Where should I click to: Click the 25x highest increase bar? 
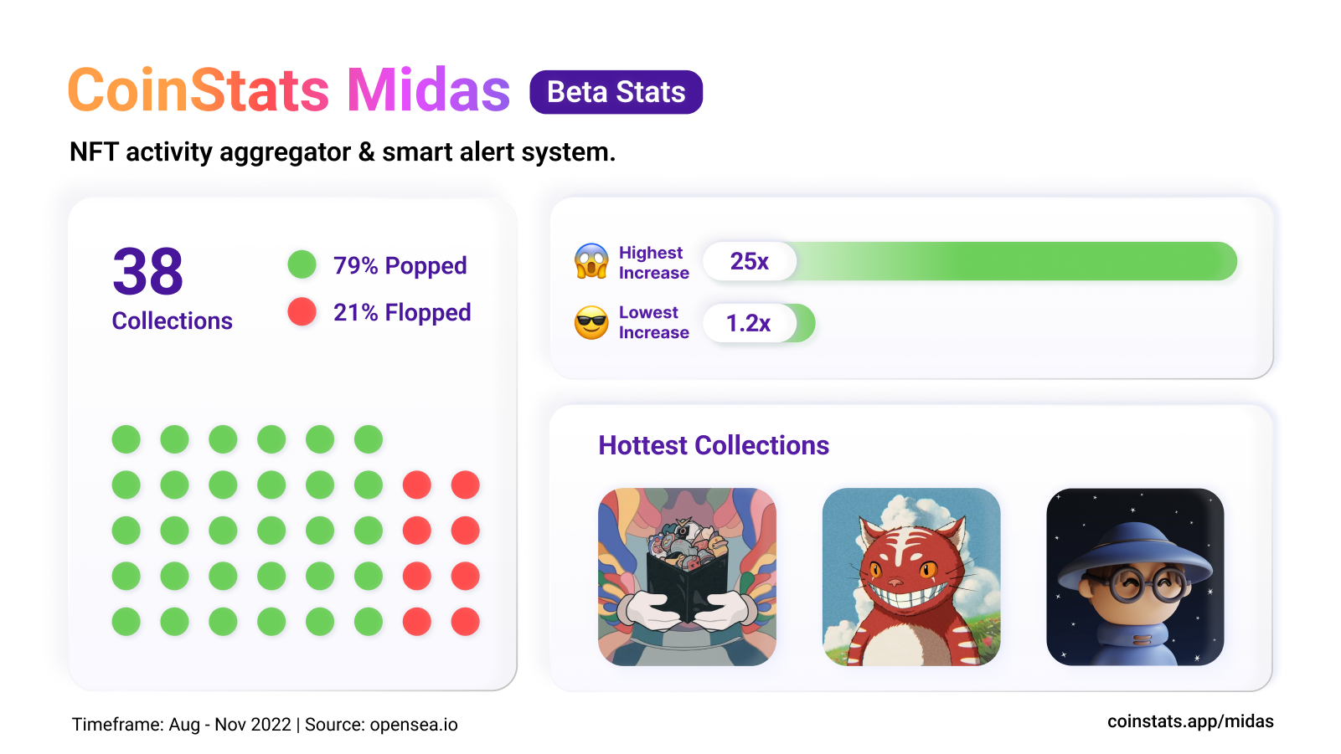(x=970, y=261)
